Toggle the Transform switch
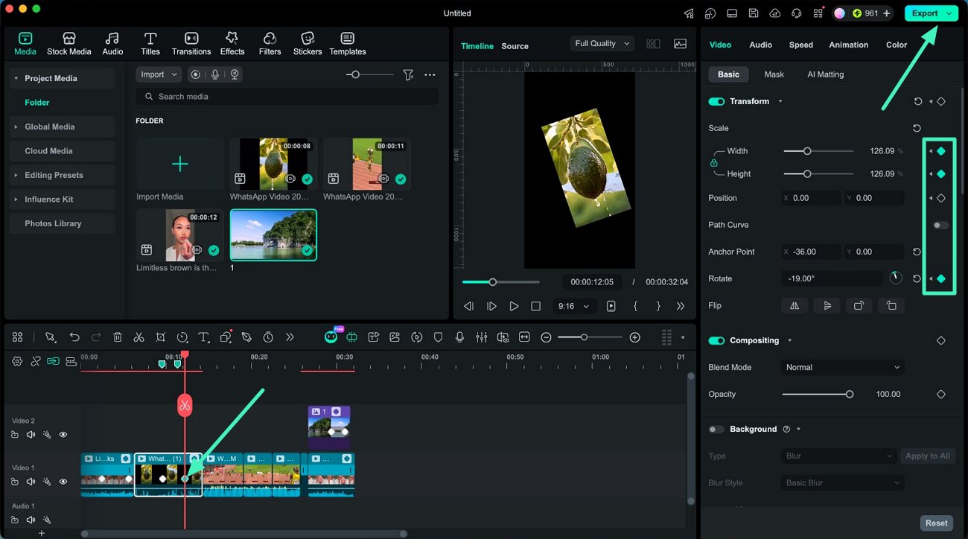This screenshot has height=539, width=968. click(x=716, y=101)
